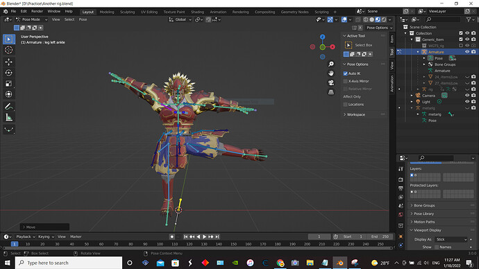Open the Tool properties tab icon
479x269 pixels.
401,168
